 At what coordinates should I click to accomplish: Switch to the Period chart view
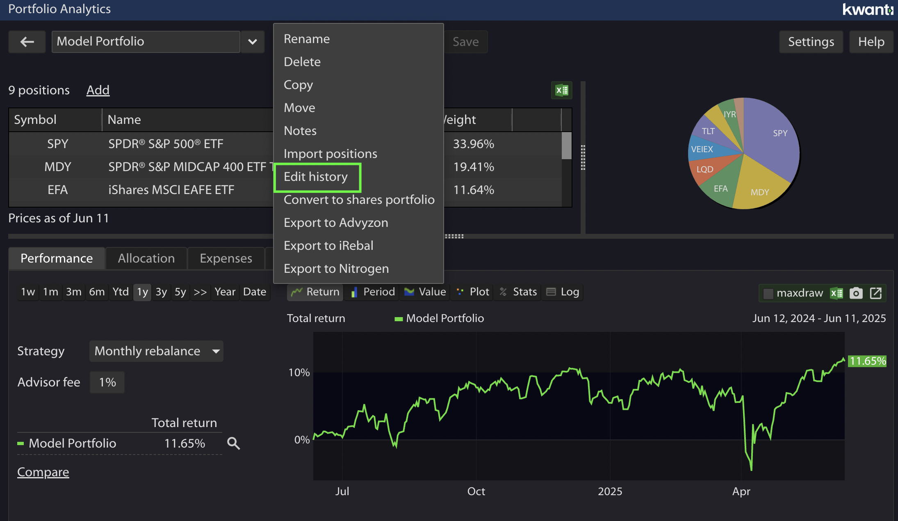[x=373, y=292]
